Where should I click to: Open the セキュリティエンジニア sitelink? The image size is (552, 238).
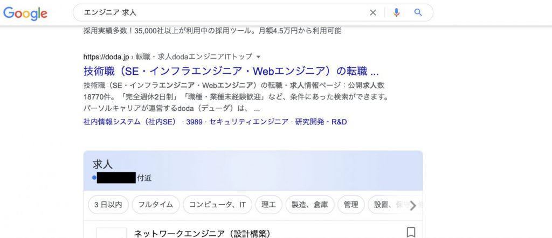point(249,122)
